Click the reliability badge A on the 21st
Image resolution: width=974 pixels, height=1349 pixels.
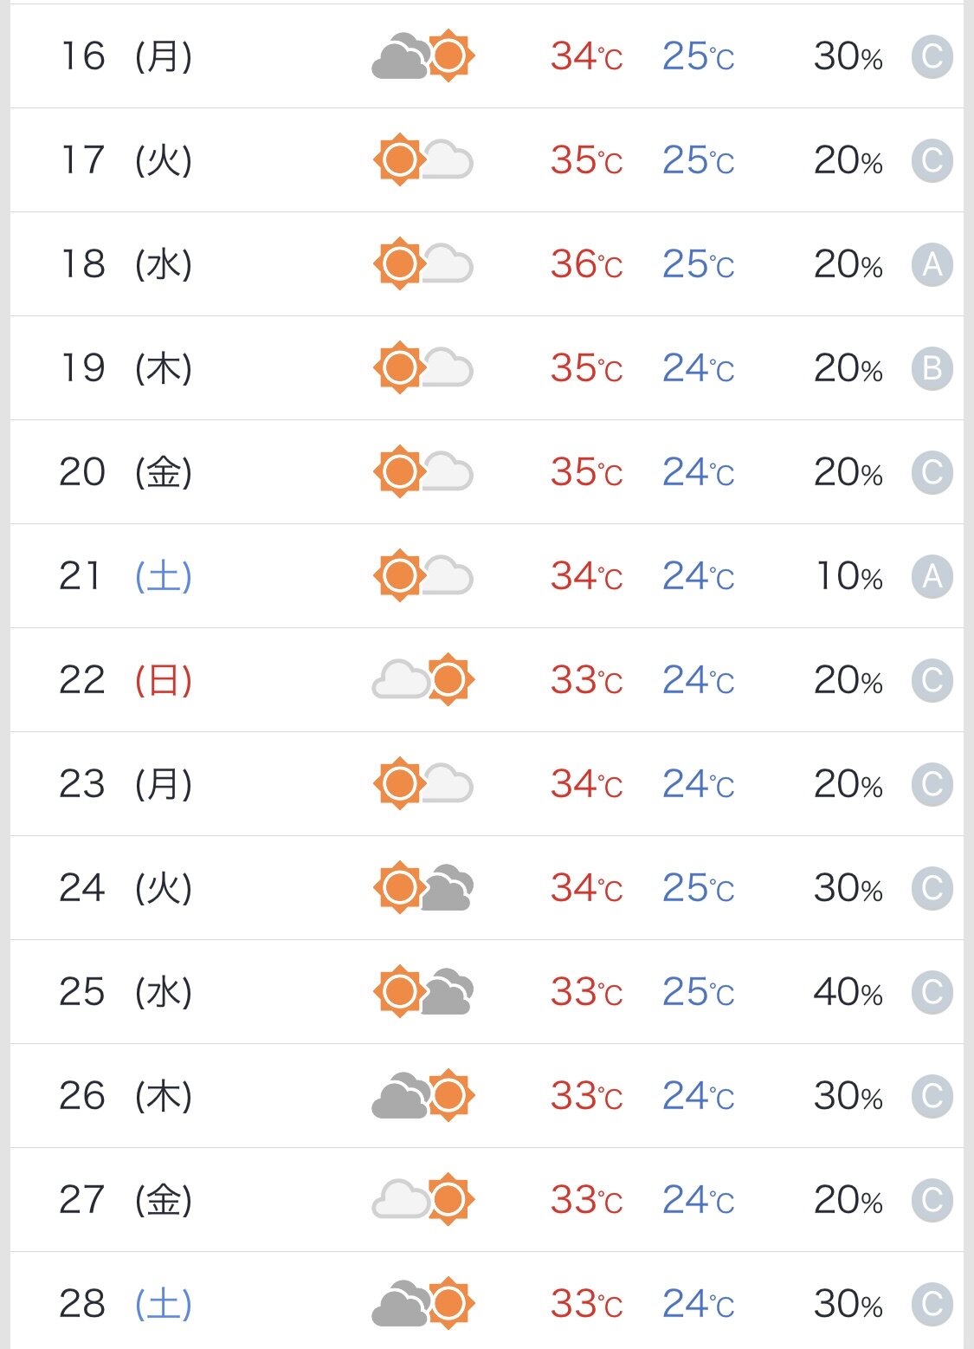coord(932,576)
